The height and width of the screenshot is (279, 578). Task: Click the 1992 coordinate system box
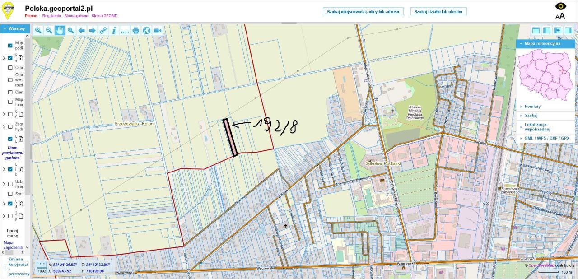(x=42, y=271)
